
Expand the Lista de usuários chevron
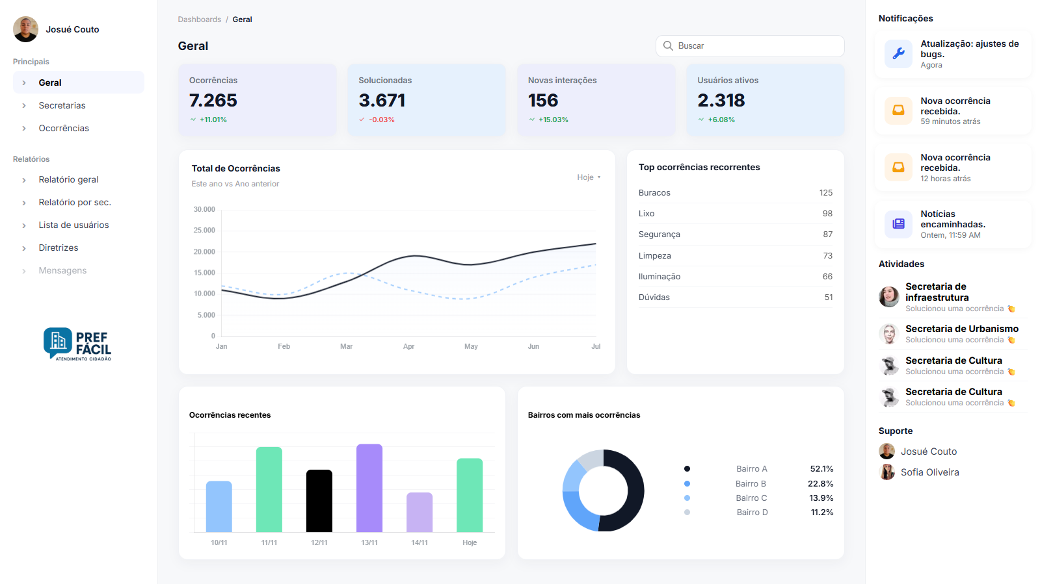(x=24, y=225)
